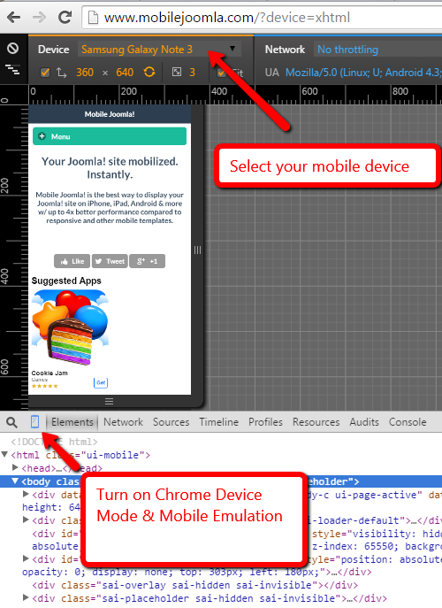Screen dimensions: 442x608
Task: Toggle the device mode phone icon
Action: 34,422
